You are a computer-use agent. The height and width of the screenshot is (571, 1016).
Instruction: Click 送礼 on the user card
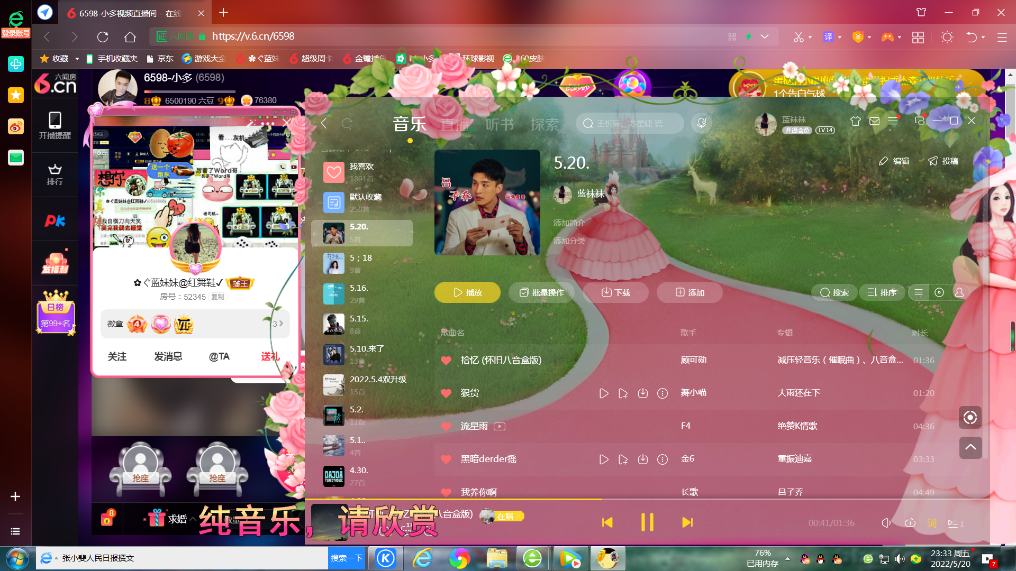[x=270, y=357]
